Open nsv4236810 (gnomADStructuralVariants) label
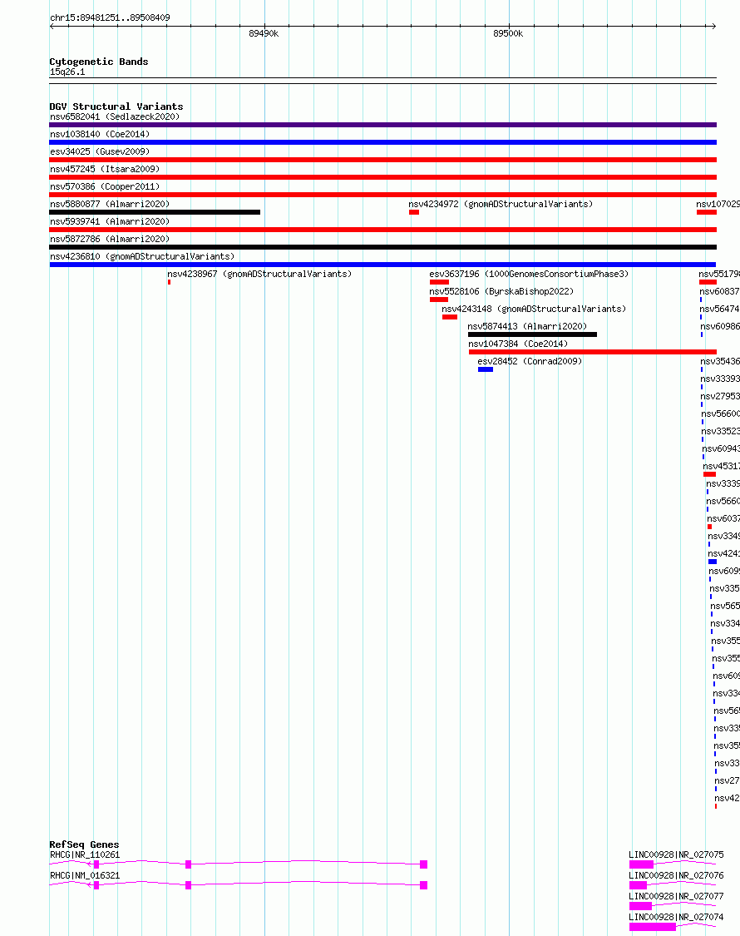 pos(142,257)
